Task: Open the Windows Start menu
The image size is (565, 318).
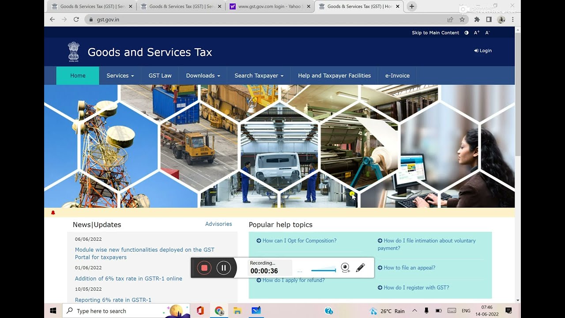Action: point(53,311)
